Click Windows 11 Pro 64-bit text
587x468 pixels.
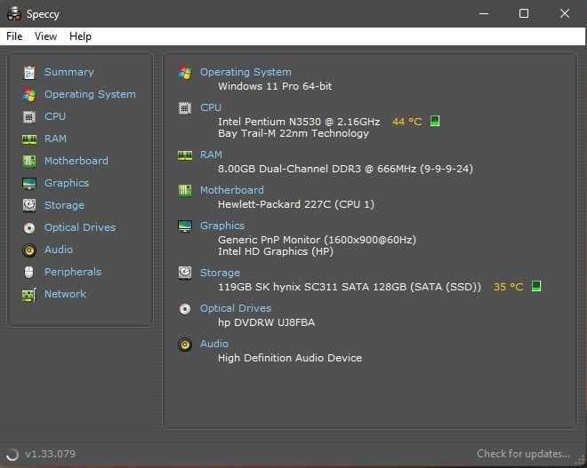(x=275, y=86)
